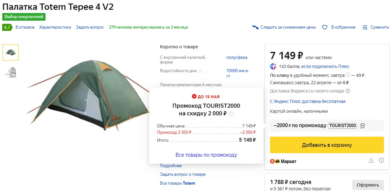This screenshot has height=191, width=391.
Task: Open the Характеристики section
Action: click(x=55, y=27)
